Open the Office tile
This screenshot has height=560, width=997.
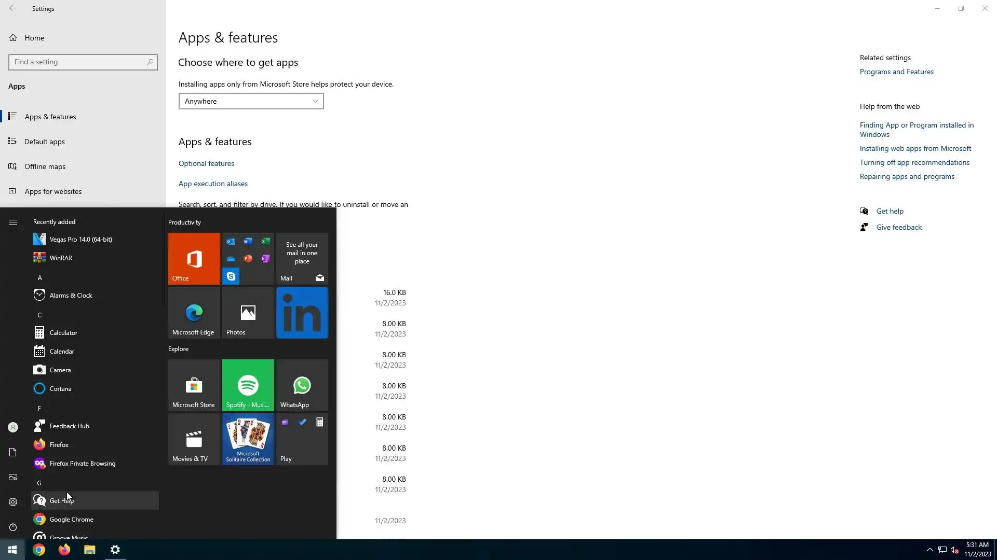tap(194, 258)
